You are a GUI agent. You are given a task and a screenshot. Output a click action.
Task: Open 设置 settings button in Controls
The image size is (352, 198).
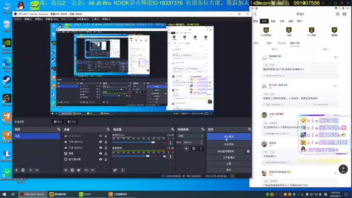pyautogui.click(x=229, y=164)
